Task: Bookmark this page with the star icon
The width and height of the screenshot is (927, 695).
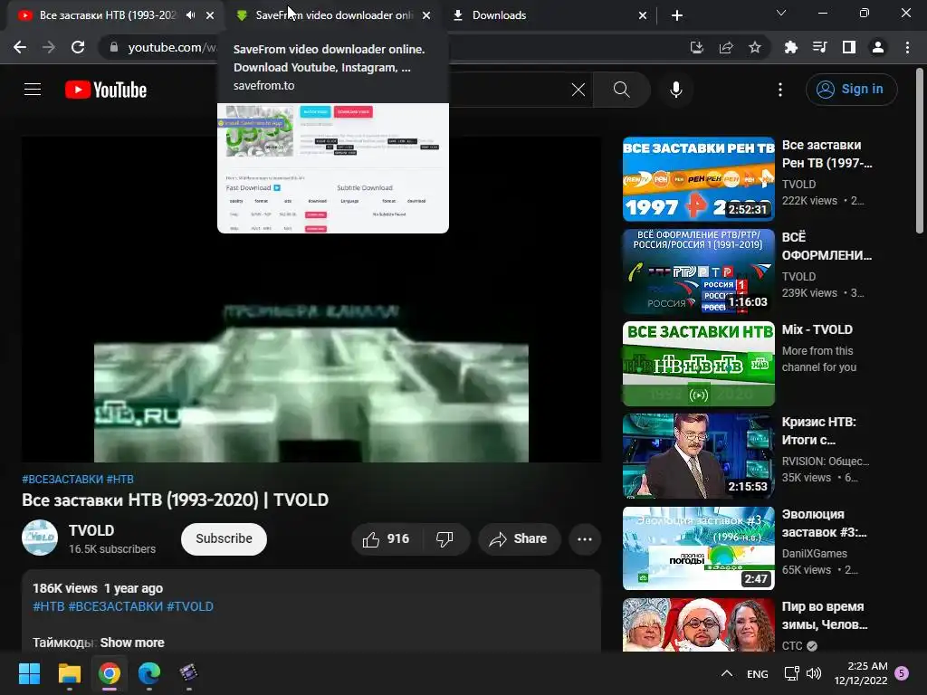Action: tap(755, 47)
